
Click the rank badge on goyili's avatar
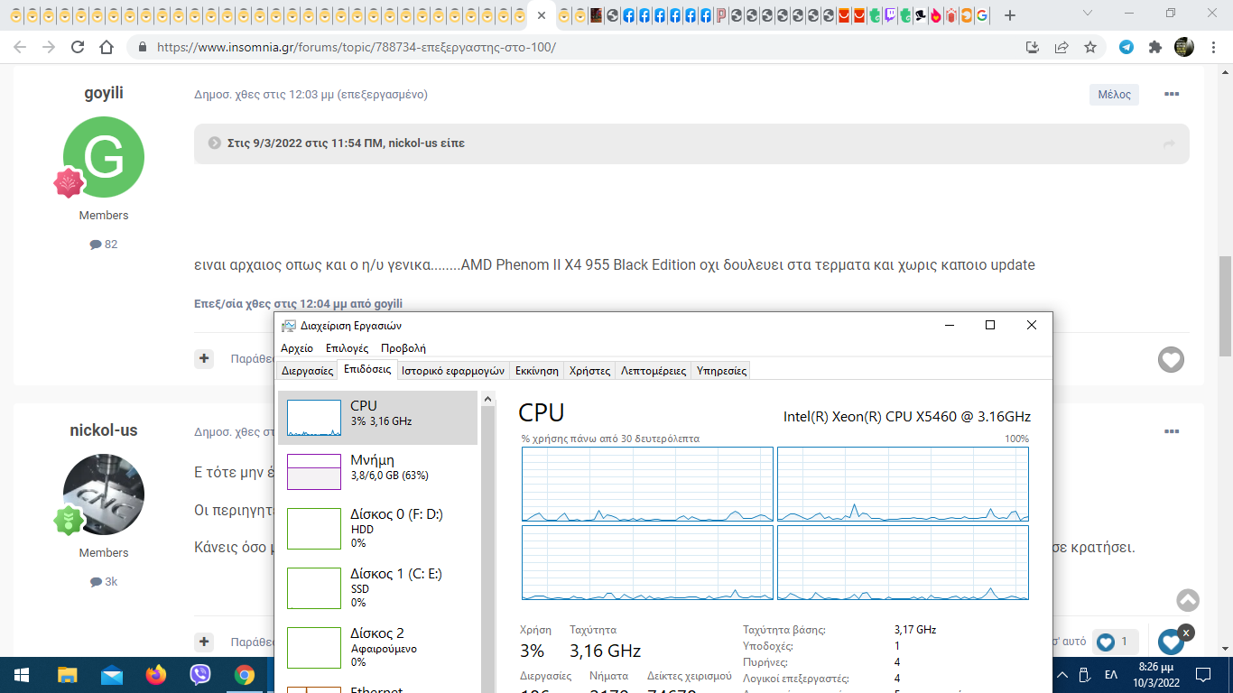[x=69, y=182]
